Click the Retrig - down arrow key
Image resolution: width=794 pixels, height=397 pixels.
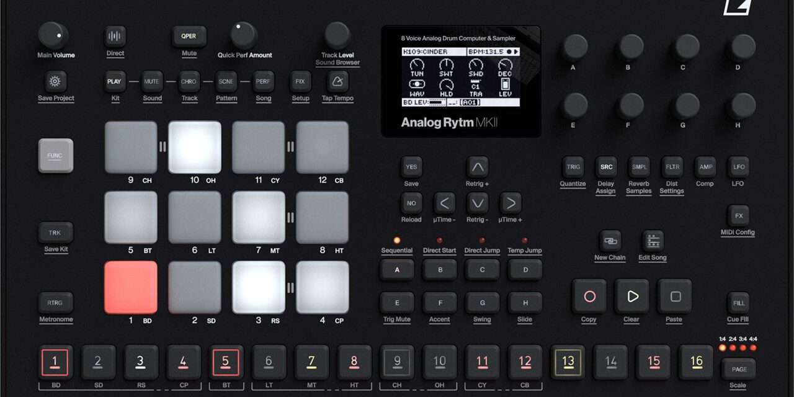click(x=477, y=203)
